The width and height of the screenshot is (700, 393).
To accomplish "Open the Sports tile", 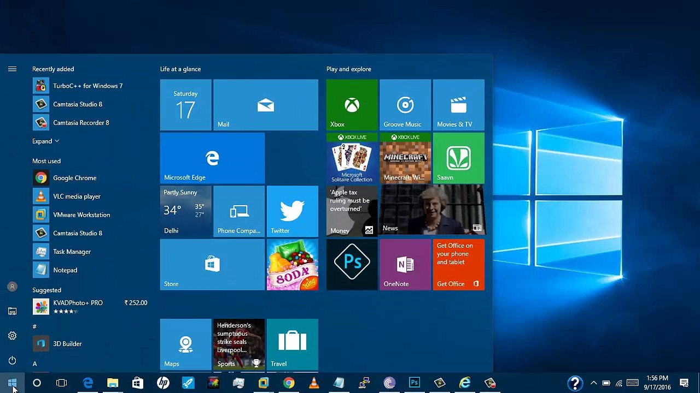I will coord(239,344).
